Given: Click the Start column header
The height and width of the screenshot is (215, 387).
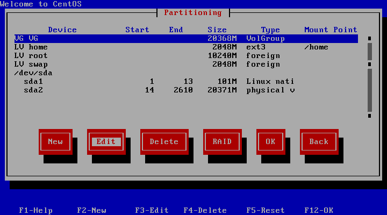Looking at the screenshot, I should click(x=137, y=30).
